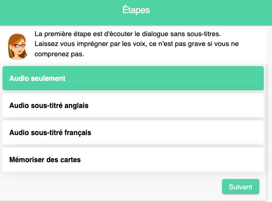The image size is (272, 202).
Task: Select the highlighted Audio seulement step
Action: pyautogui.click(x=133, y=78)
